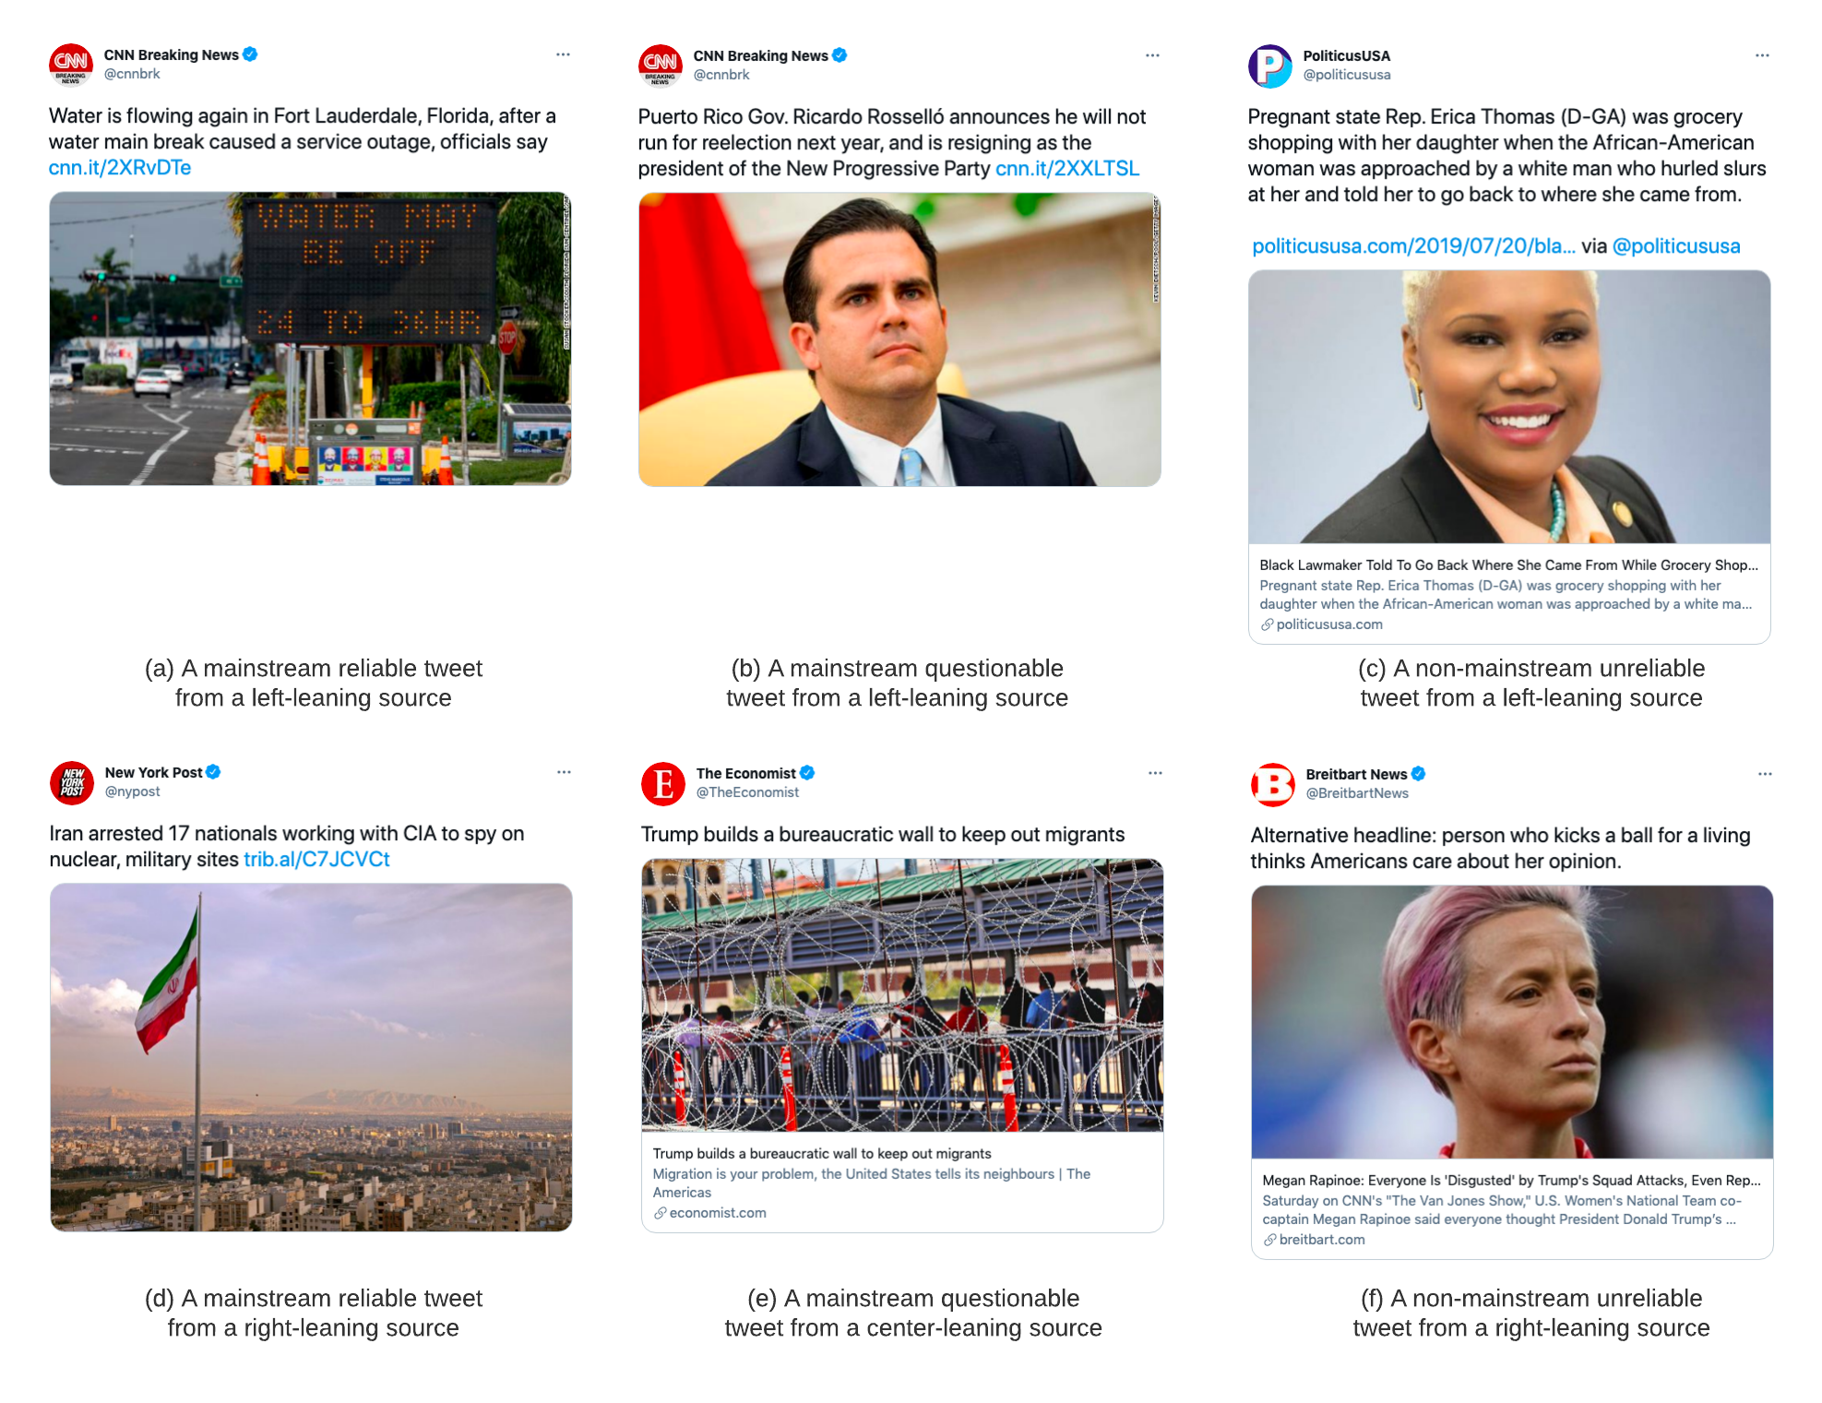The height and width of the screenshot is (1403, 1822).
Task: Click the verified badge next to Breitbart News
Action: pos(1419,774)
